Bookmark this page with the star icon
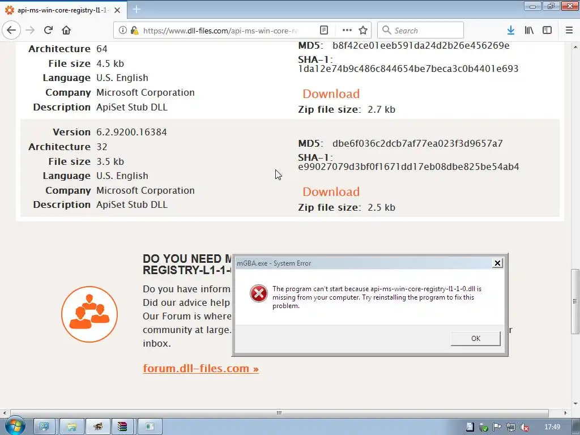Screen dimensions: 580x435 pyautogui.click(x=363, y=31)
